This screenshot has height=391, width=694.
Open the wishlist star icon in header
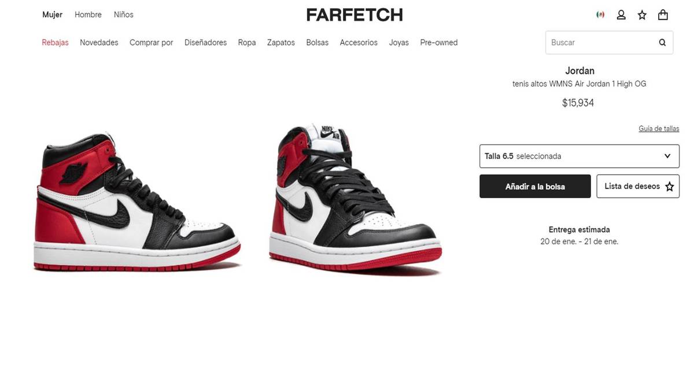(642, 15)
